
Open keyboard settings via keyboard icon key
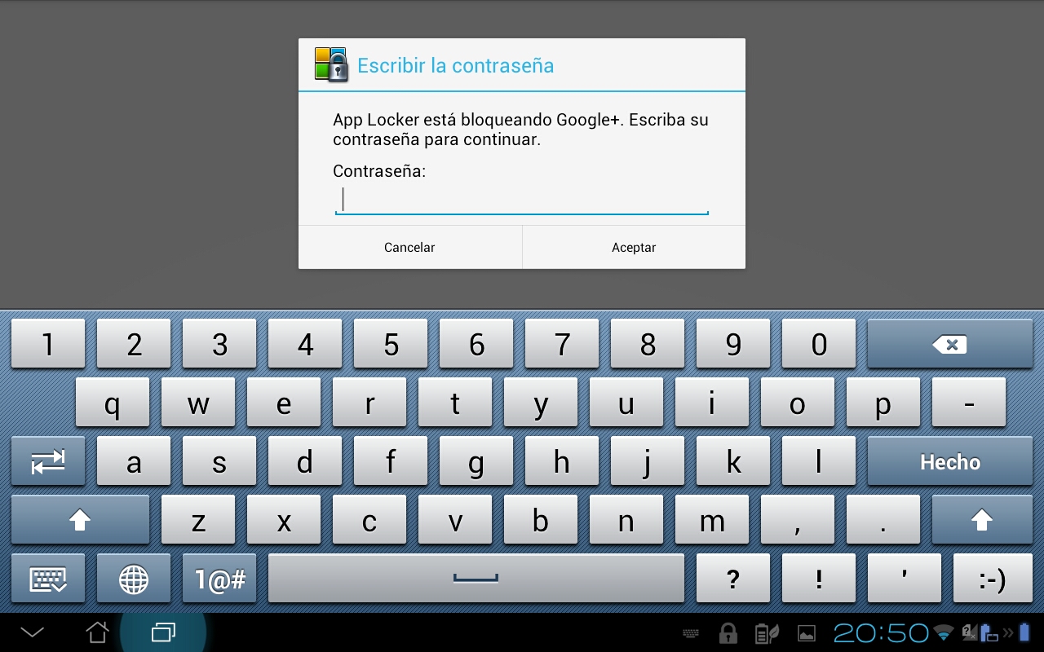point(47,579)
